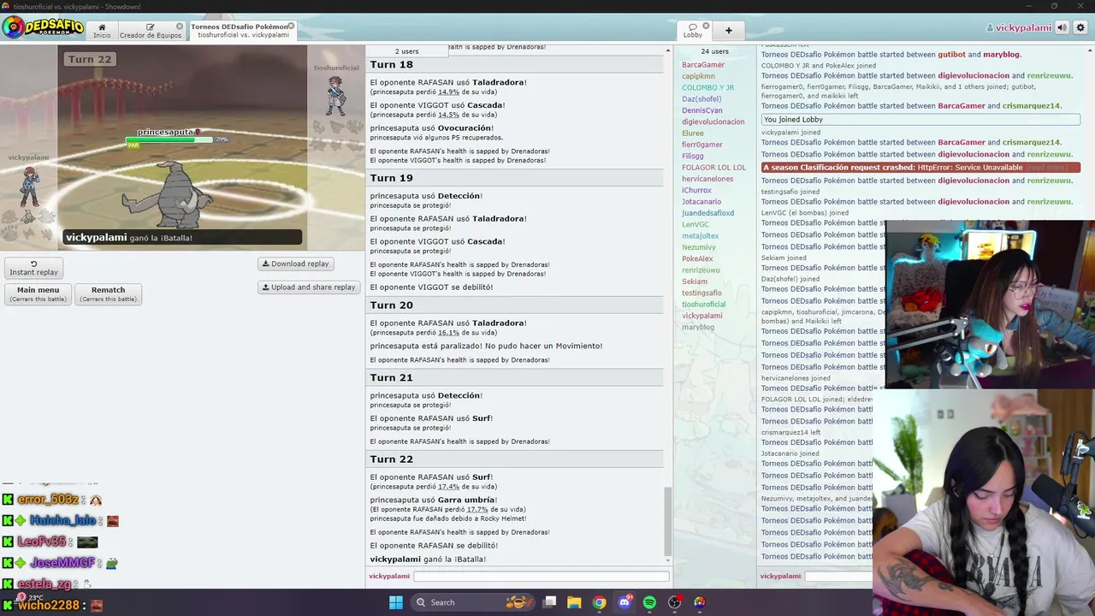1095x616 pixels.
Task: Focus Lobby chat input field
Action: coord(839,576)
